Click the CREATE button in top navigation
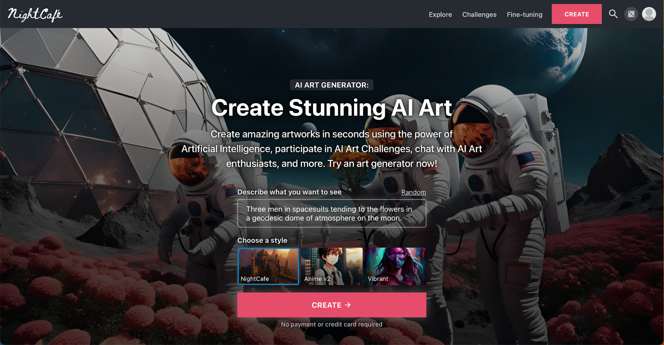 coord(576,14)
